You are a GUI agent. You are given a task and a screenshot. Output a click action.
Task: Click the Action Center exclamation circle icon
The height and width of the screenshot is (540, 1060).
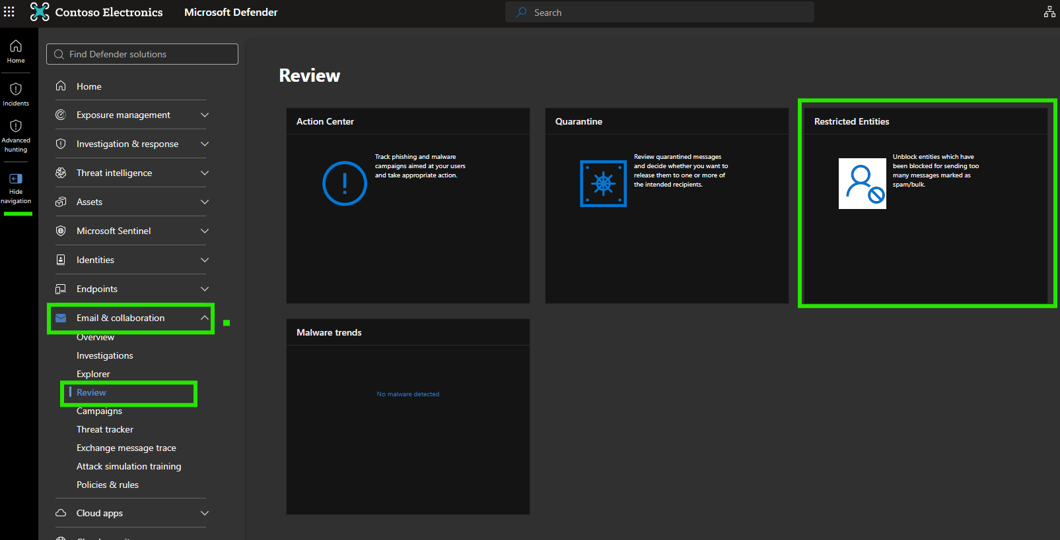[345, 183]
